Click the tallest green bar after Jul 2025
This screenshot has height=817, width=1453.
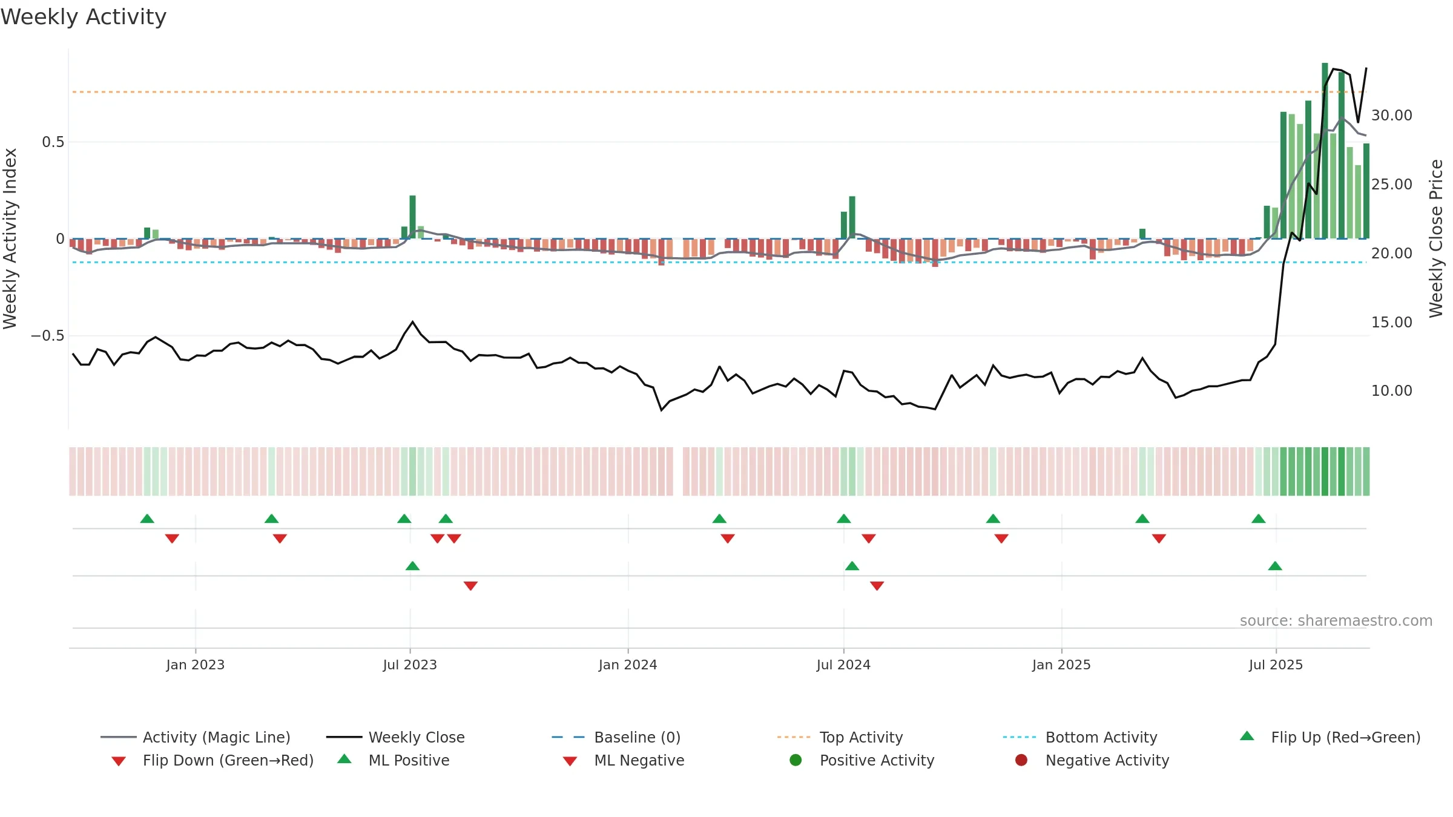click(1325, 151)
